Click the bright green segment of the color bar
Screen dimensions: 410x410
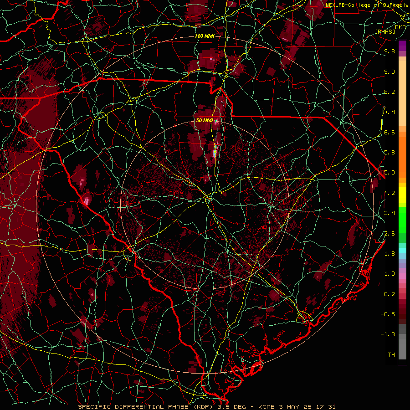click(402, 220)
